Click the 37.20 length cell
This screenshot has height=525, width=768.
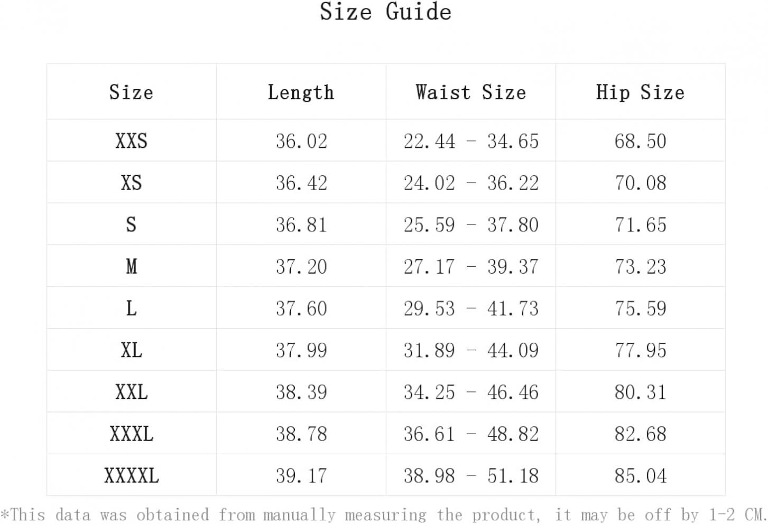point(301,266)
